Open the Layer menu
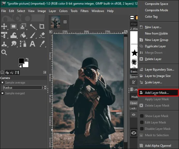Viewport: 179px width, 149px height. (52, 11)
